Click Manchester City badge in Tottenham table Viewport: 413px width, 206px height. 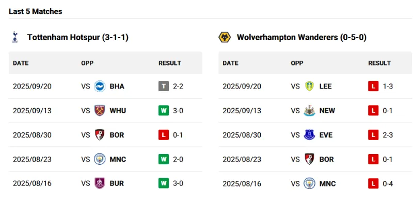(100, 159)
